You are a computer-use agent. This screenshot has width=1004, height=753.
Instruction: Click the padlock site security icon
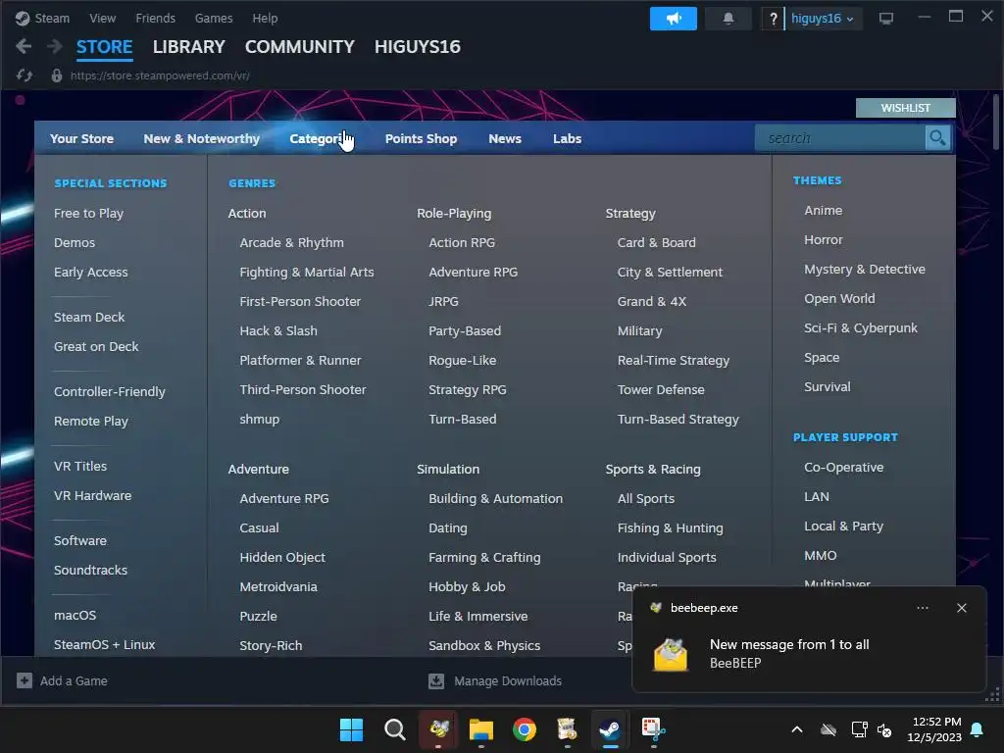click(56, 75)
